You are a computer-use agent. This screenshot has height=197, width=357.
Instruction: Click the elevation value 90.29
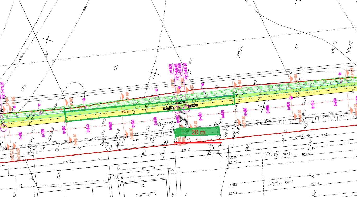333,114
